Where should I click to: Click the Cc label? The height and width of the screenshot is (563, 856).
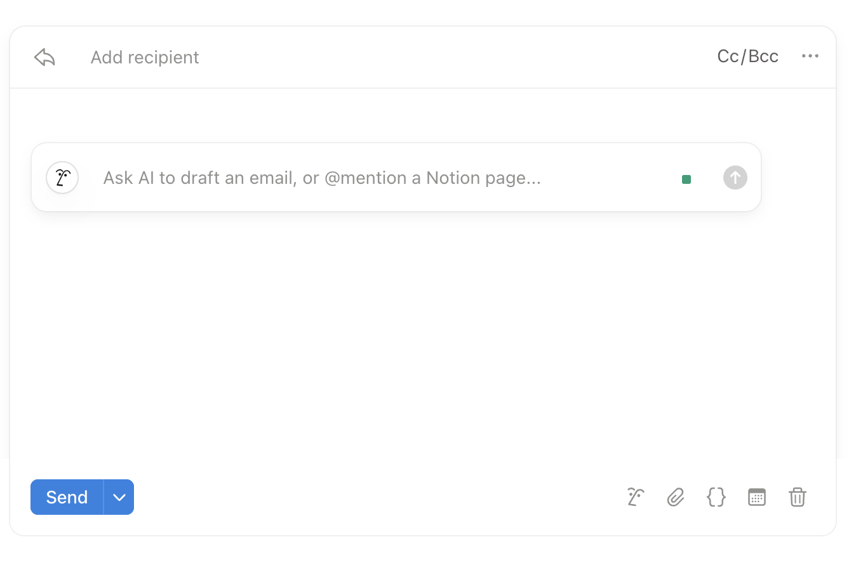pyautogui.click(x=728, y=56)
